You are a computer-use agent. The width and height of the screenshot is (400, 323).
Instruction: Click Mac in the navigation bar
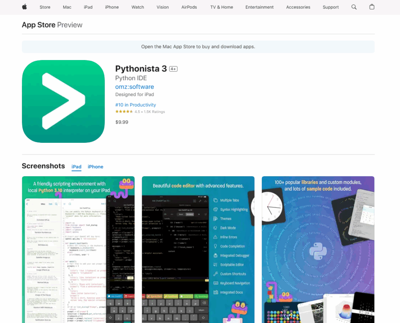coord(67,7)
